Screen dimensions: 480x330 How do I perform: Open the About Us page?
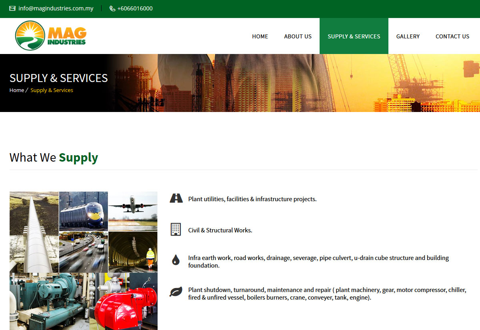(298, 36)
